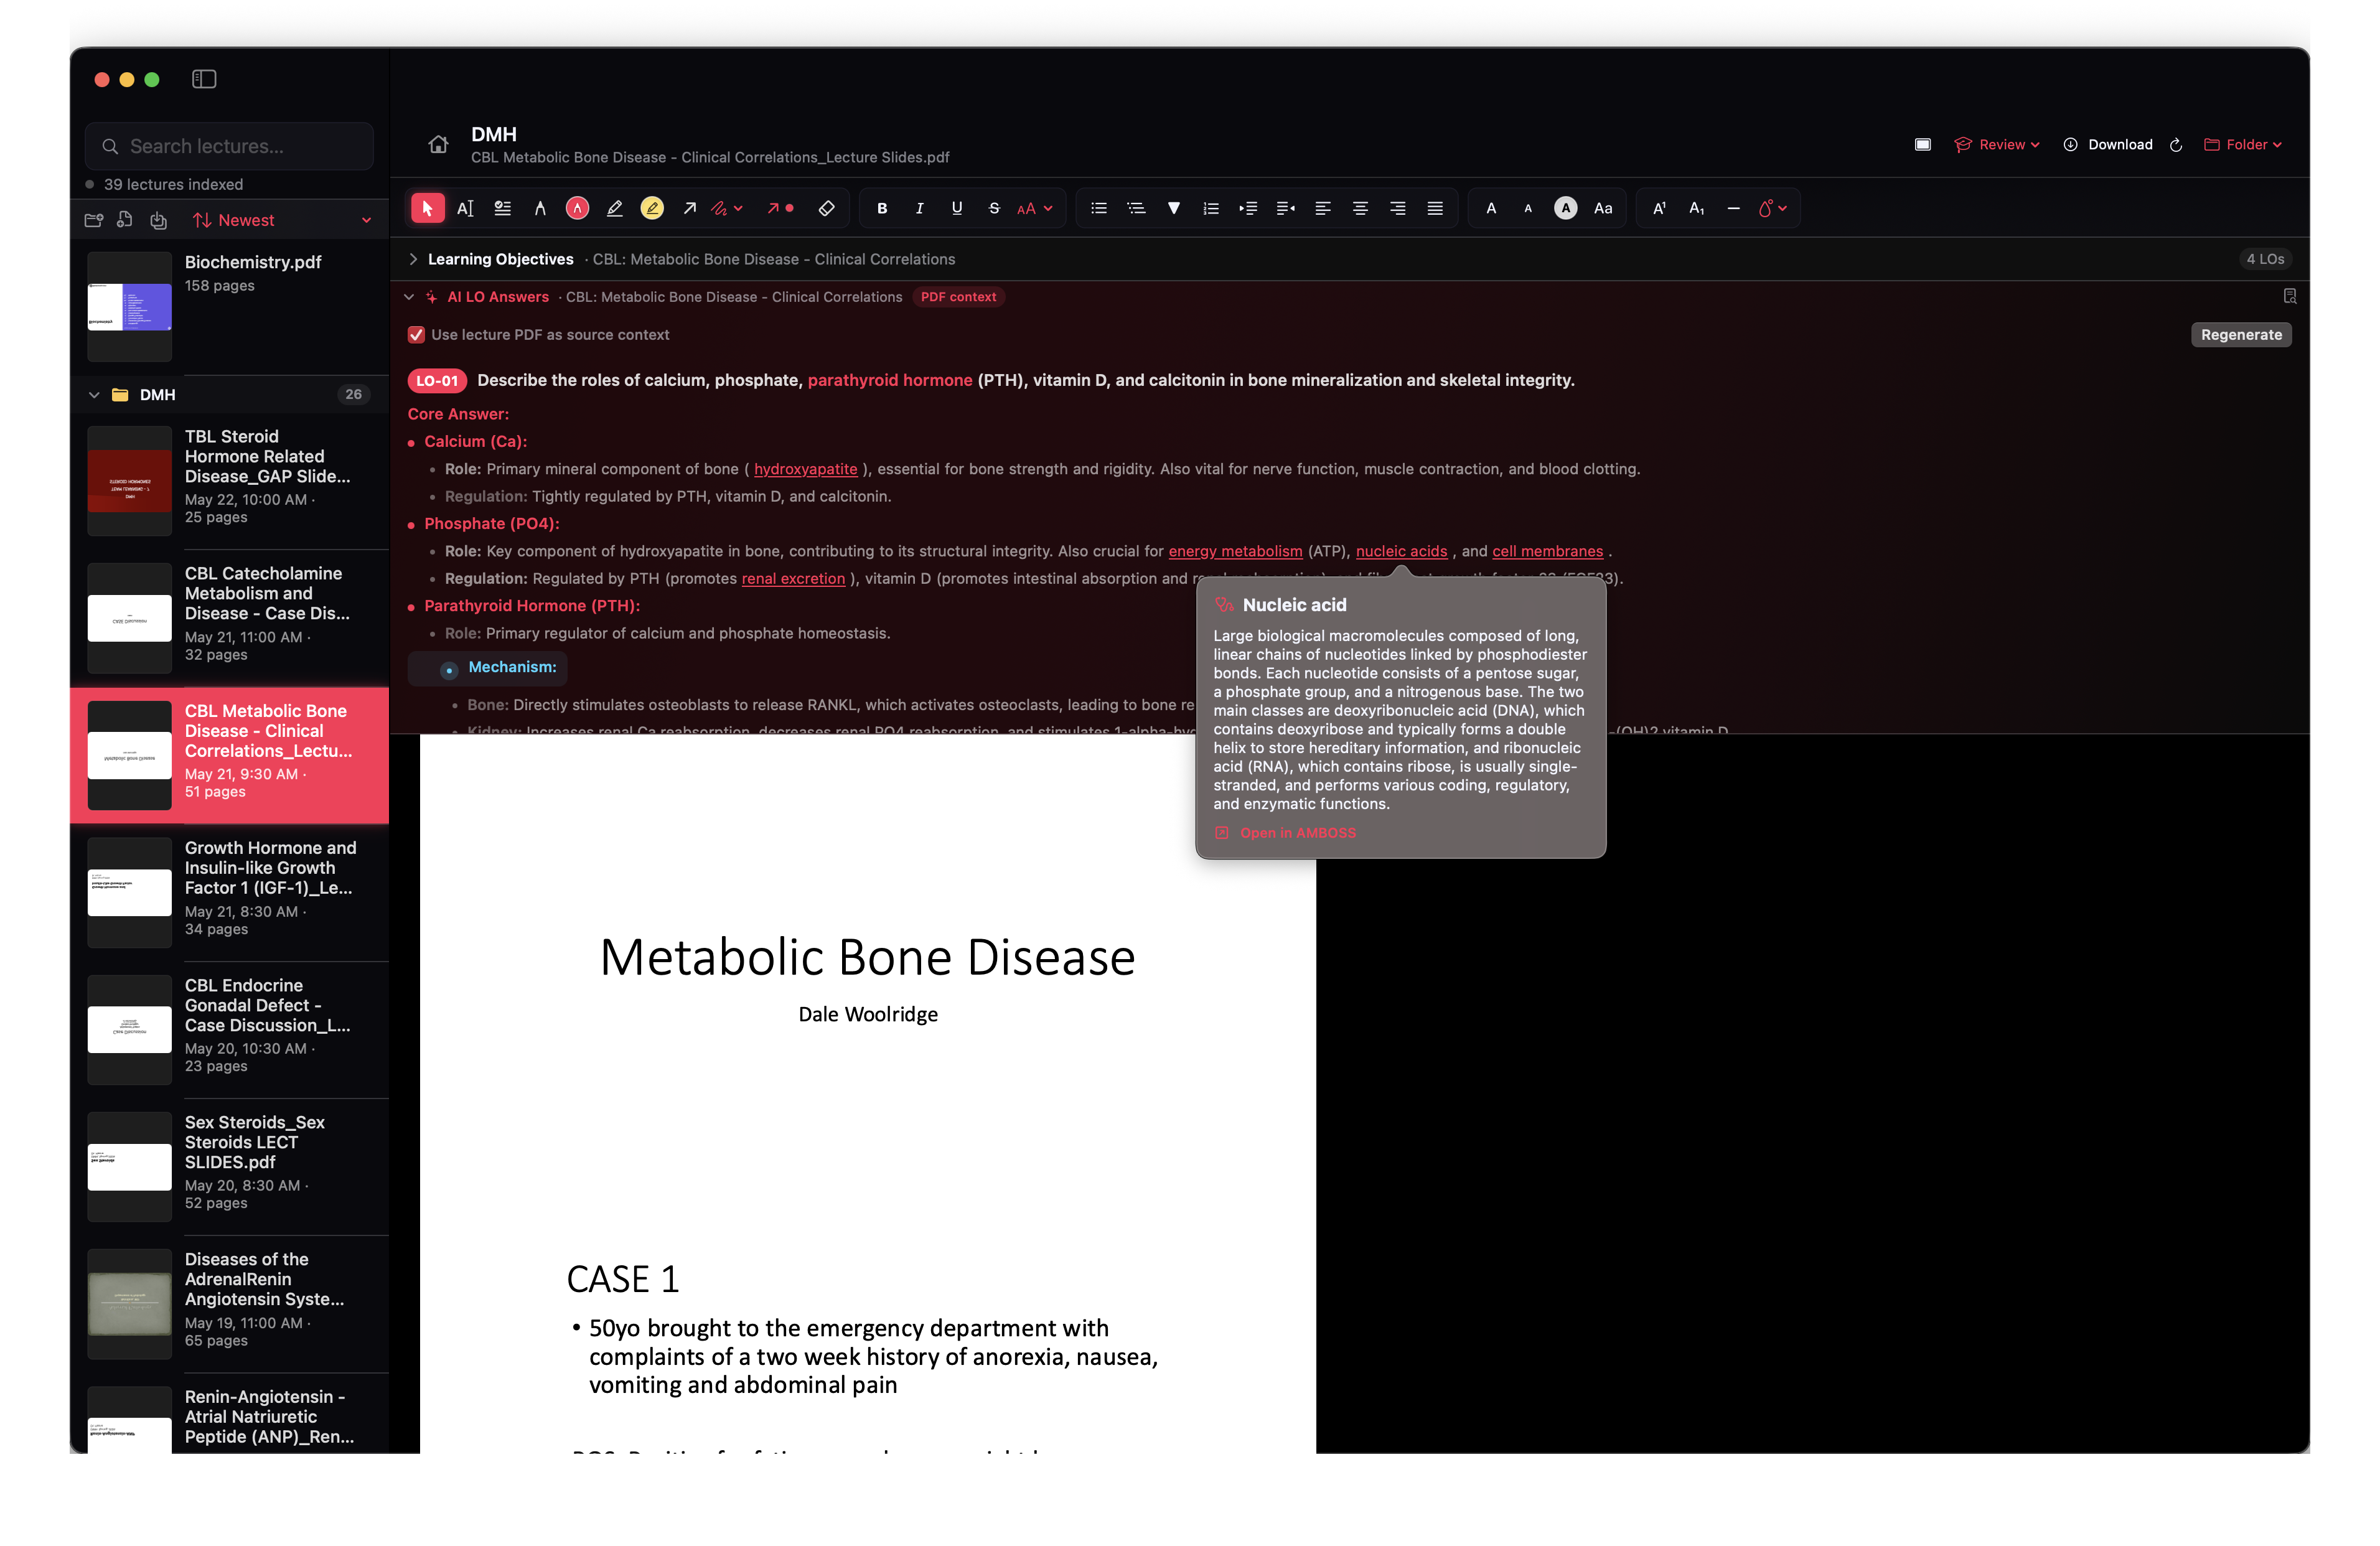2380x1546 pixels.
Task: Click the rectangle presentation view icon
Action: [x=1922, y=144]
